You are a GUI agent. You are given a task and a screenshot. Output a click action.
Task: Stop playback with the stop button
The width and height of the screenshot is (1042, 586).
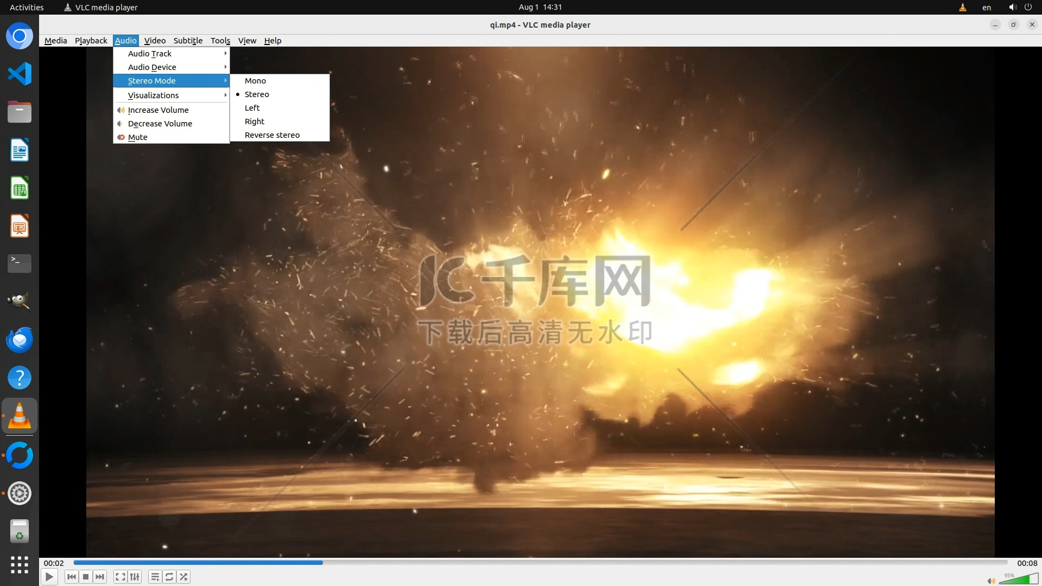(86, 577)
